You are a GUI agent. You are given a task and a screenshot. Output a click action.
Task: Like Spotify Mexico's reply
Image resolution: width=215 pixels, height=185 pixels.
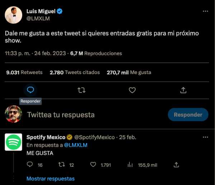coord(93,165)
